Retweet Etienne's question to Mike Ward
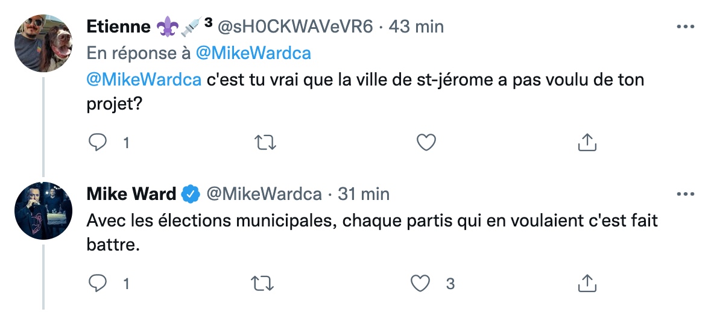This screenshot has height=312, width=714. 265,143
